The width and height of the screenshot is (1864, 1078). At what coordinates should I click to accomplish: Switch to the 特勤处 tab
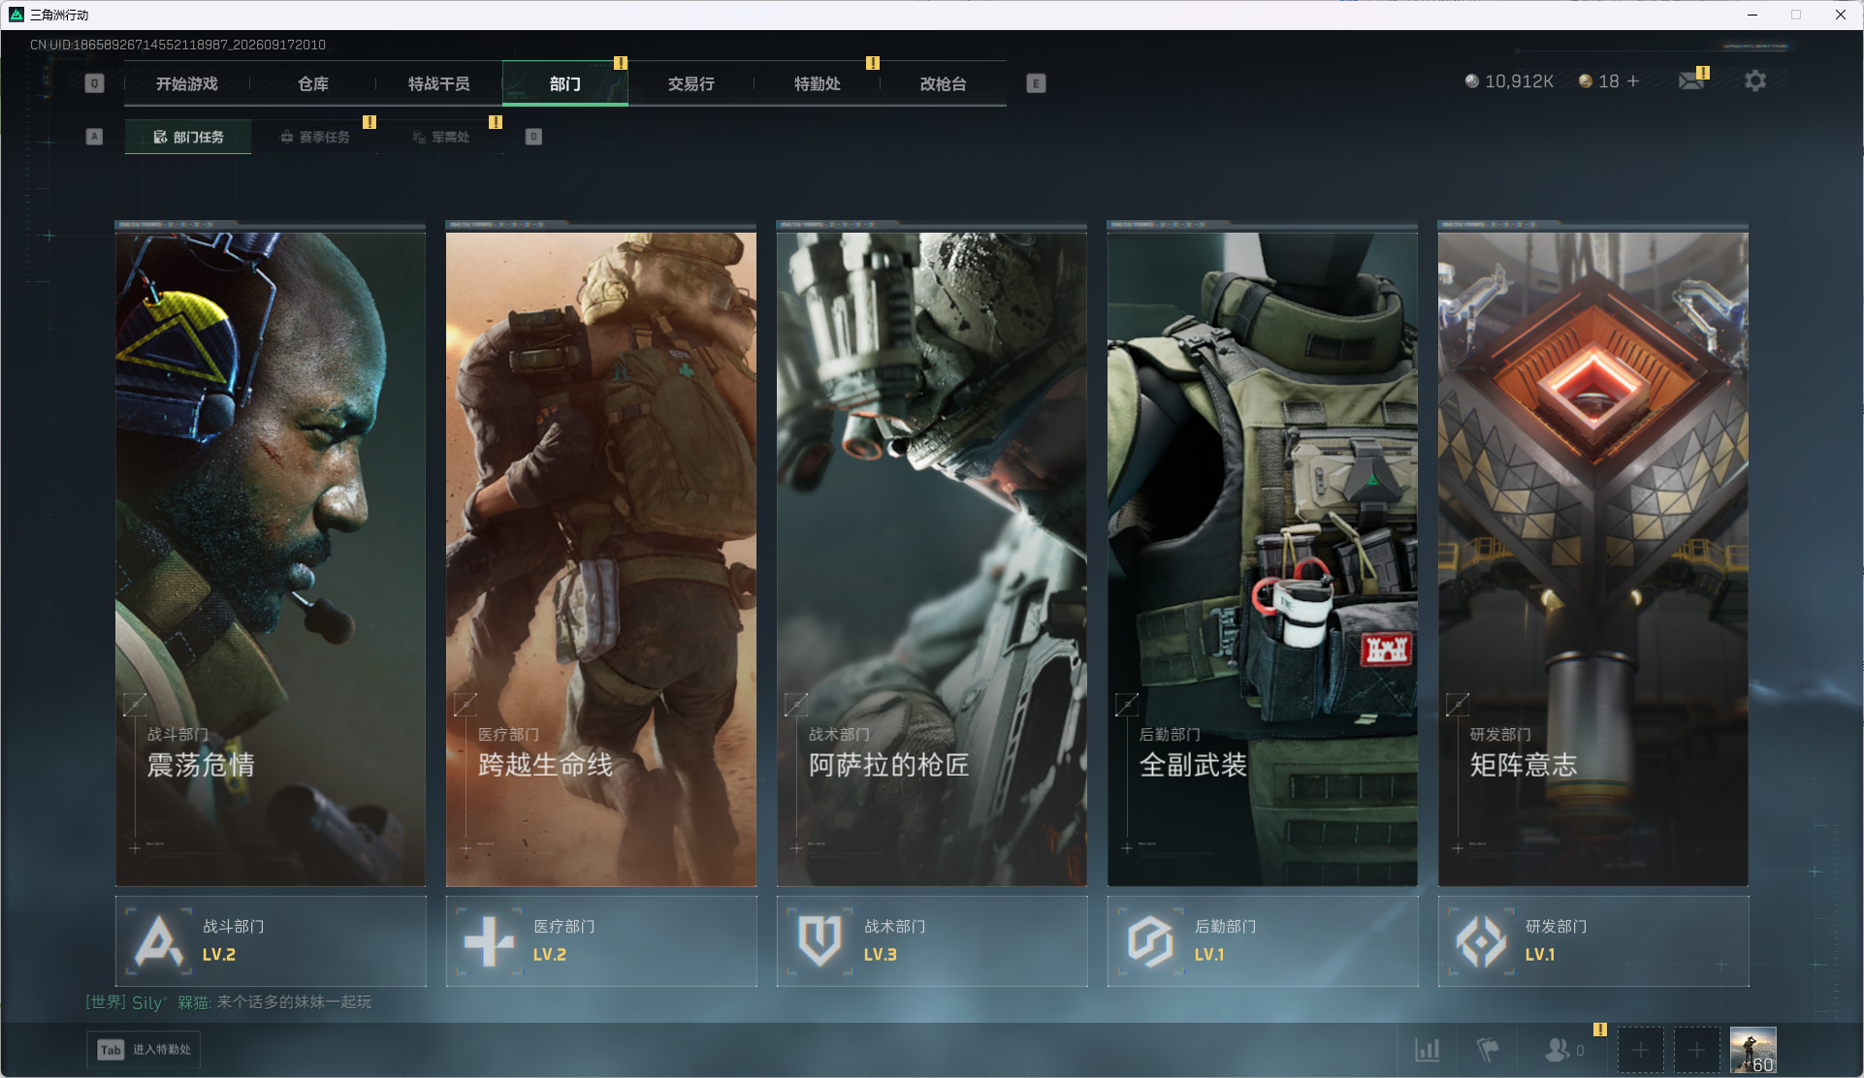tap(818, 83)
